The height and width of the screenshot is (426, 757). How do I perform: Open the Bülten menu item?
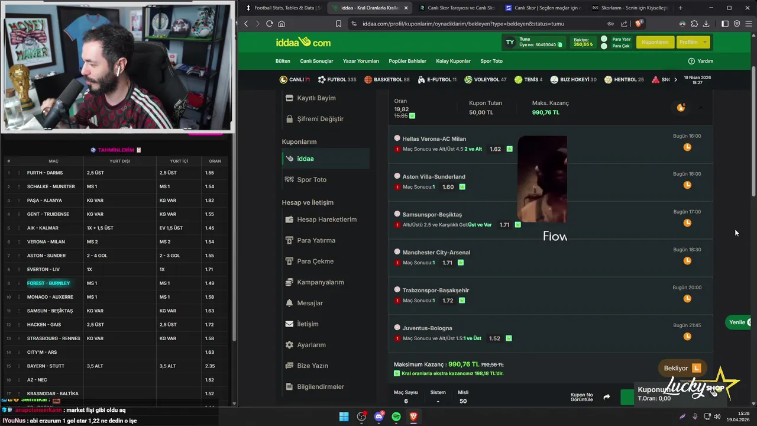click(283, 61)
